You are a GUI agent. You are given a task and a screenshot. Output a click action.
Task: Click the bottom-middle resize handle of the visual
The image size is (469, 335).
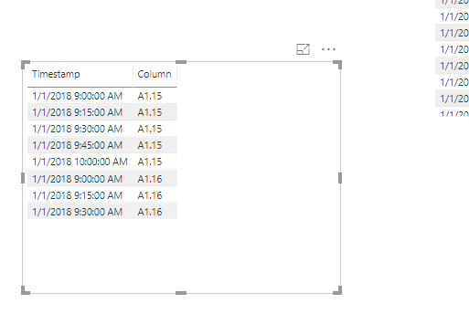coord(181,293)
